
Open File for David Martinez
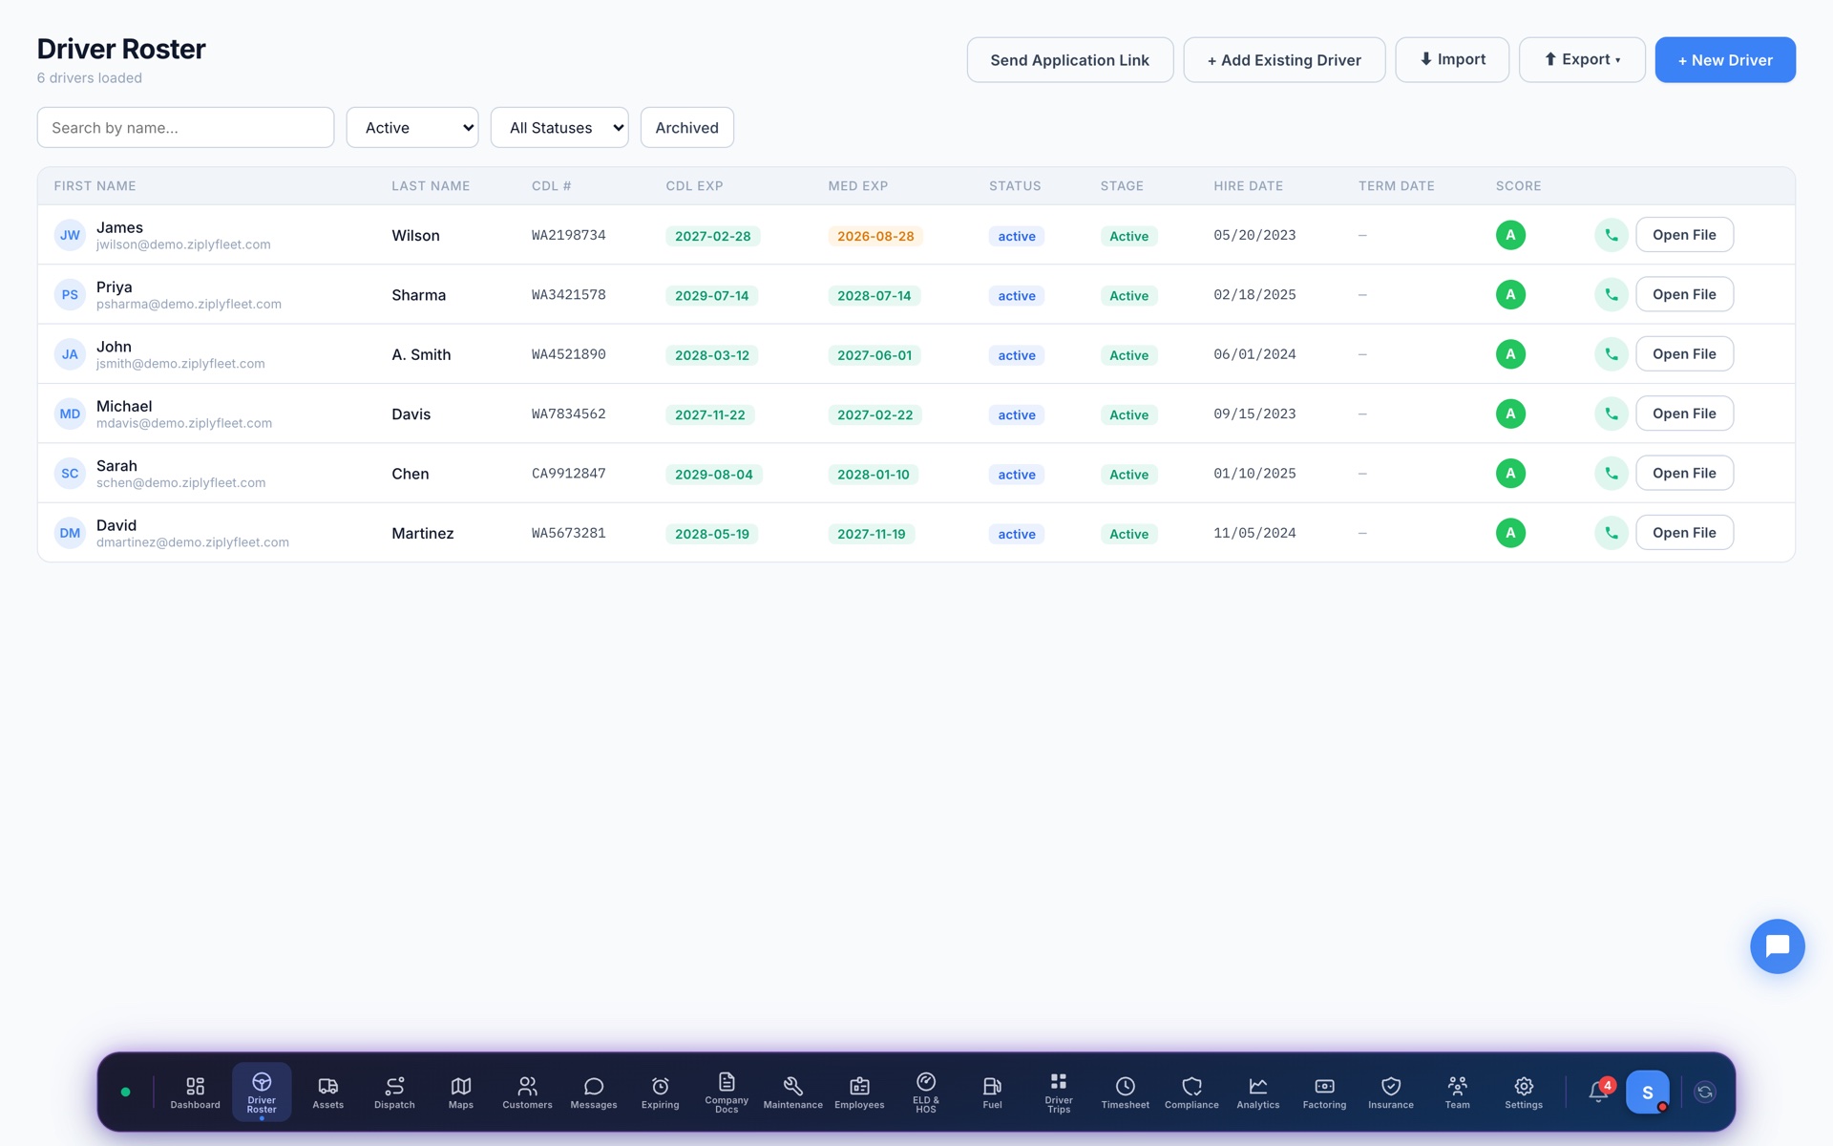(1684, 533)
